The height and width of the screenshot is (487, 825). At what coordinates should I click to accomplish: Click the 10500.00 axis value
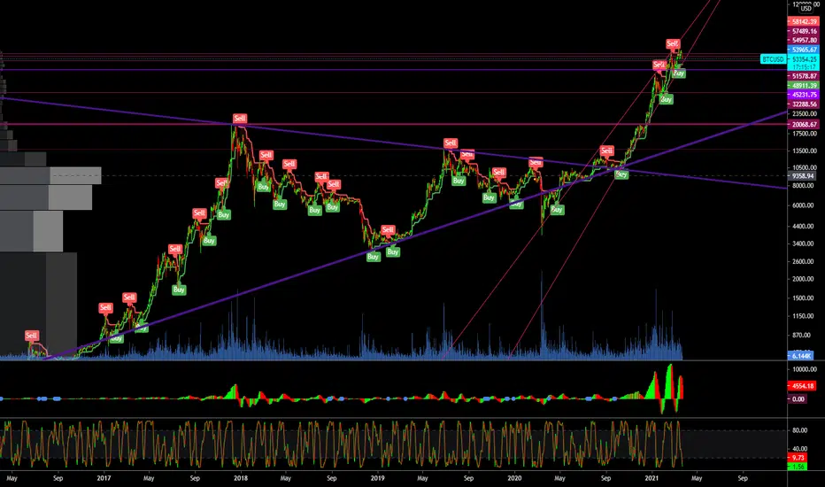click(x=804, y=167)
